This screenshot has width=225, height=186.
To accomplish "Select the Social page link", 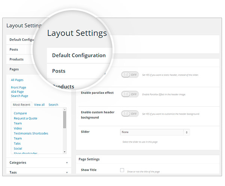I will point(18,148).
